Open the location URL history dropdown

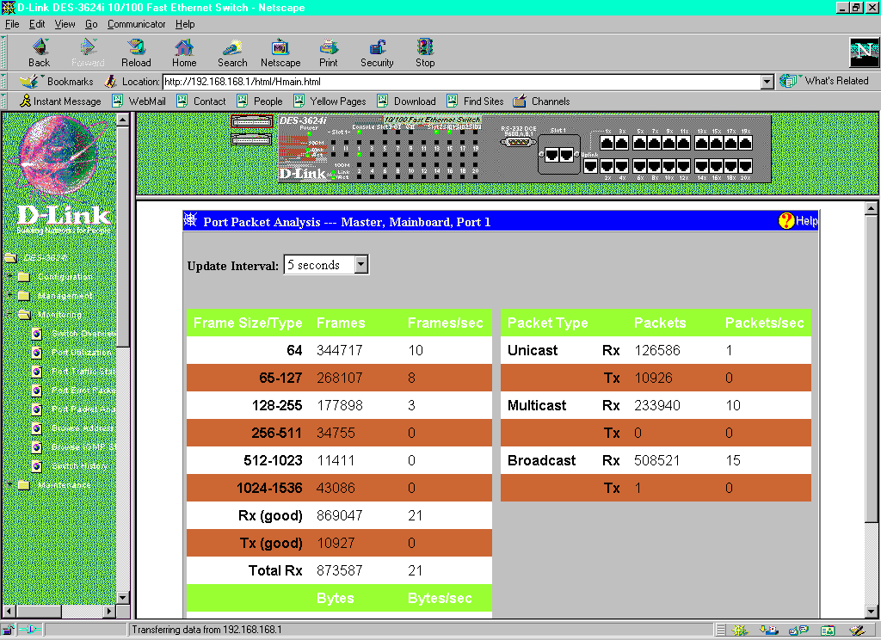pos(767,82)
